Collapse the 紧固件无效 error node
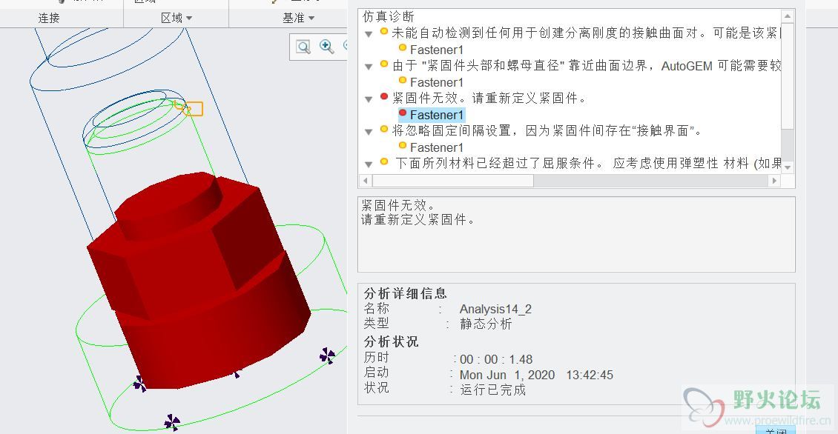838x434 pixels. tap(369, 99)
